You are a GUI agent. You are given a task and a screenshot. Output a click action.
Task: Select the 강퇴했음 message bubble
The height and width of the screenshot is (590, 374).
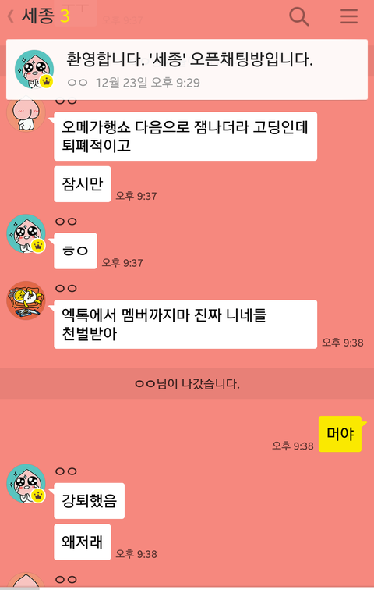tap(90, 501)
